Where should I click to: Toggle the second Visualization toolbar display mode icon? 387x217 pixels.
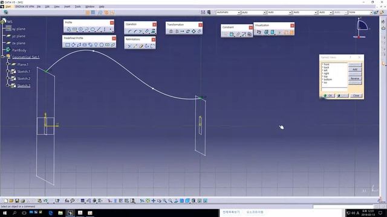point(266,32)
